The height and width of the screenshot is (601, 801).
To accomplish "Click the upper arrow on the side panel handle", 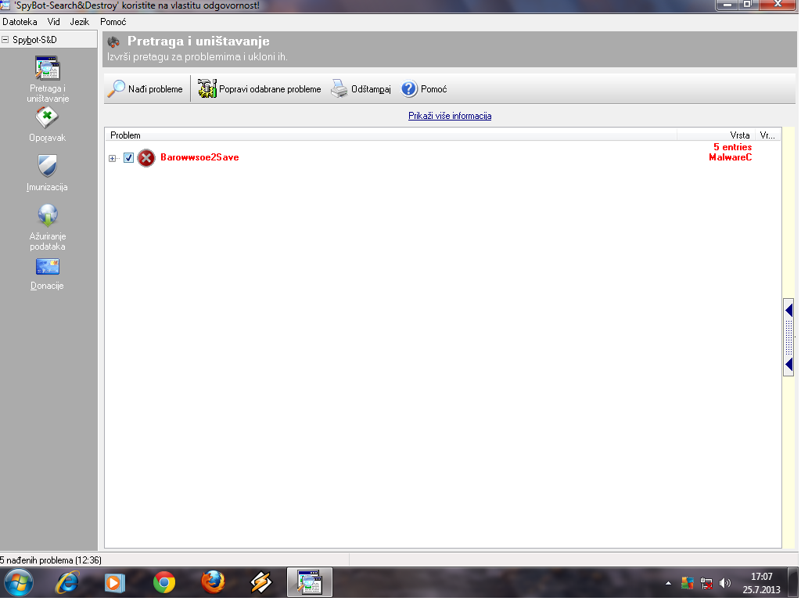I will click(788, 310).
